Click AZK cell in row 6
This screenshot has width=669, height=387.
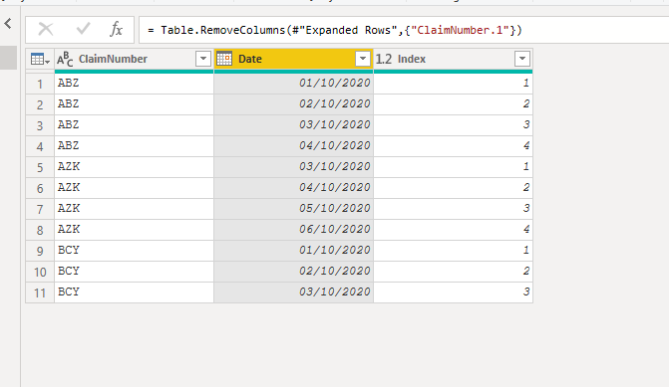coord(134,188)
